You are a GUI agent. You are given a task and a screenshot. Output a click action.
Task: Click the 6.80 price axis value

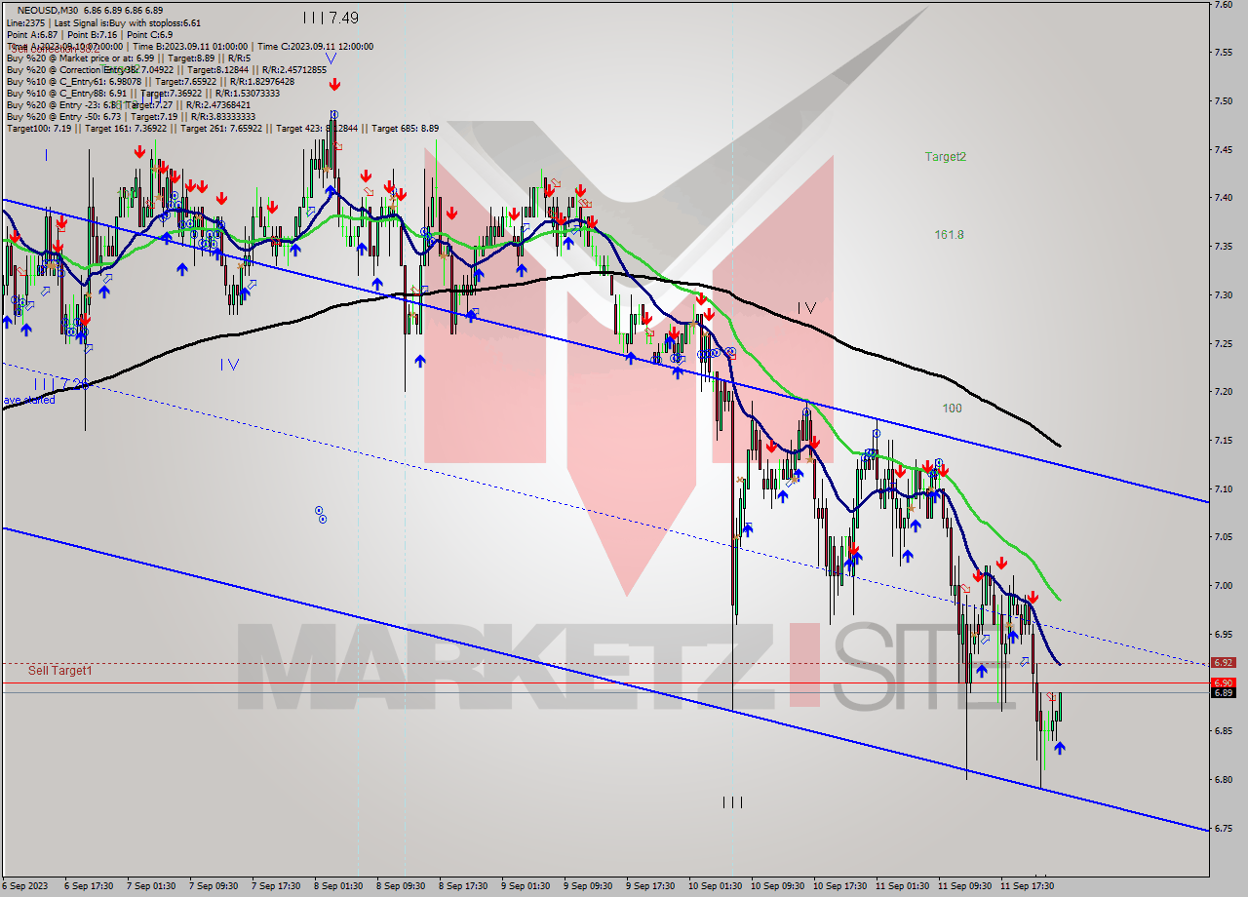click(x=1224, y=779)
